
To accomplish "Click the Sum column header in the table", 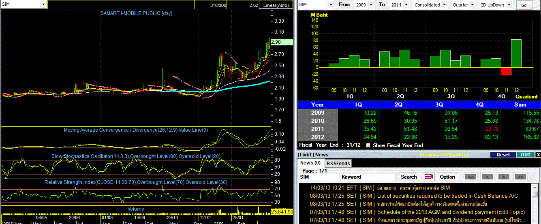I will tap(520, 105).
